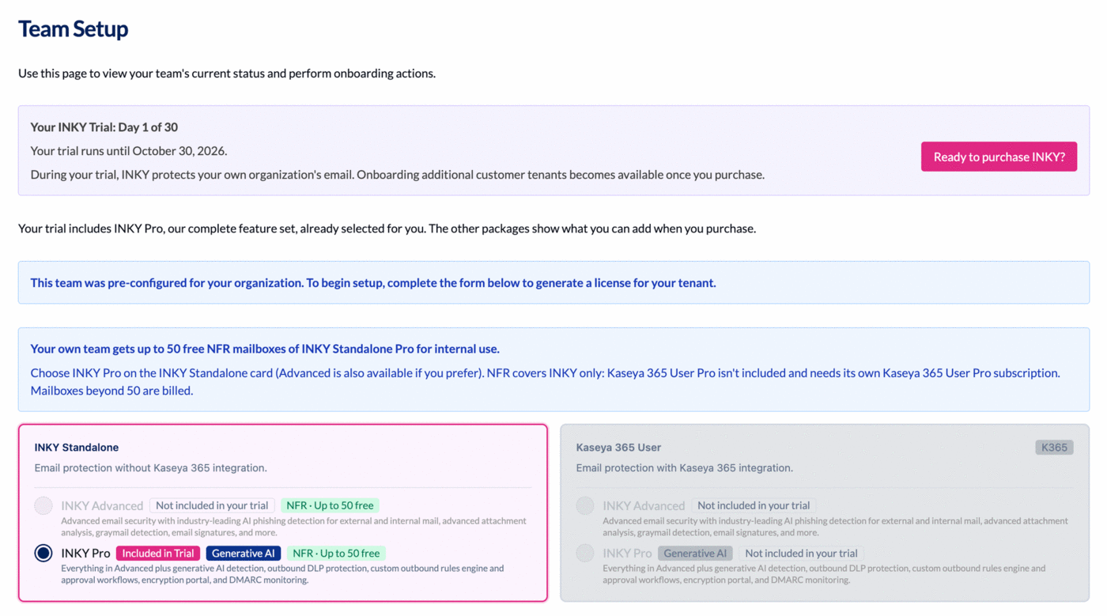The width and height of the screenshot is (1107, 616).
Task: Click the Ready to purchase INKY button
Action: point(999,157)
